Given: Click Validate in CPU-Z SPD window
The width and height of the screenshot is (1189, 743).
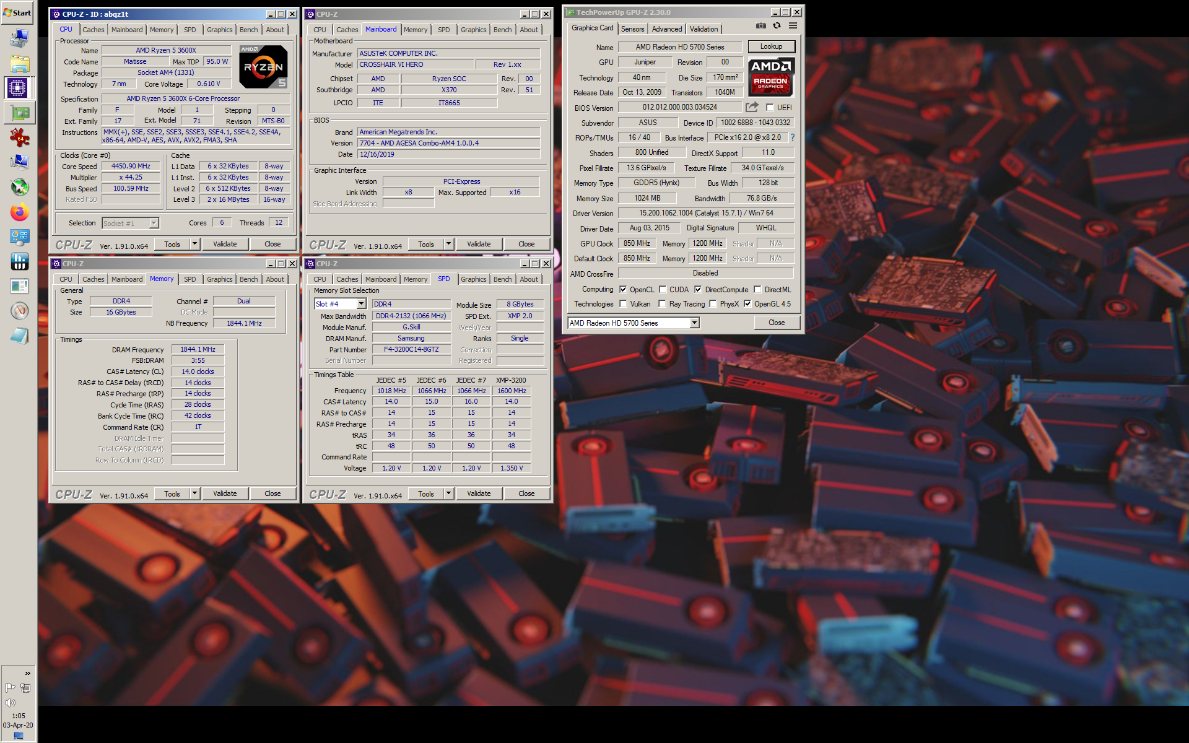Looking at the screenshot, I should (479, 493).
